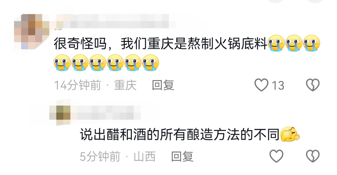Click 回复 under the 14分钟前 comment

(163, 85)
